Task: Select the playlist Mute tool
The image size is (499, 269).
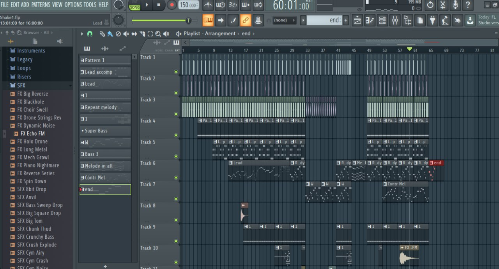Action: click(x=126, y=34)
